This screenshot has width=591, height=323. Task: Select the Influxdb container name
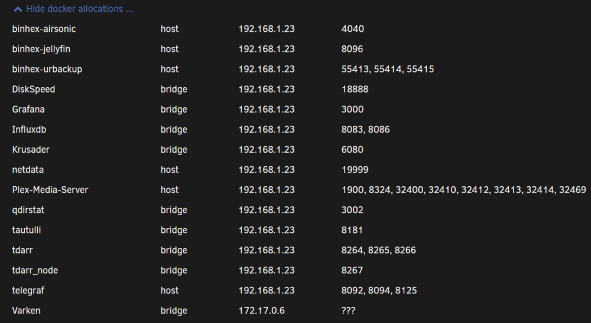tap(29, 129)
